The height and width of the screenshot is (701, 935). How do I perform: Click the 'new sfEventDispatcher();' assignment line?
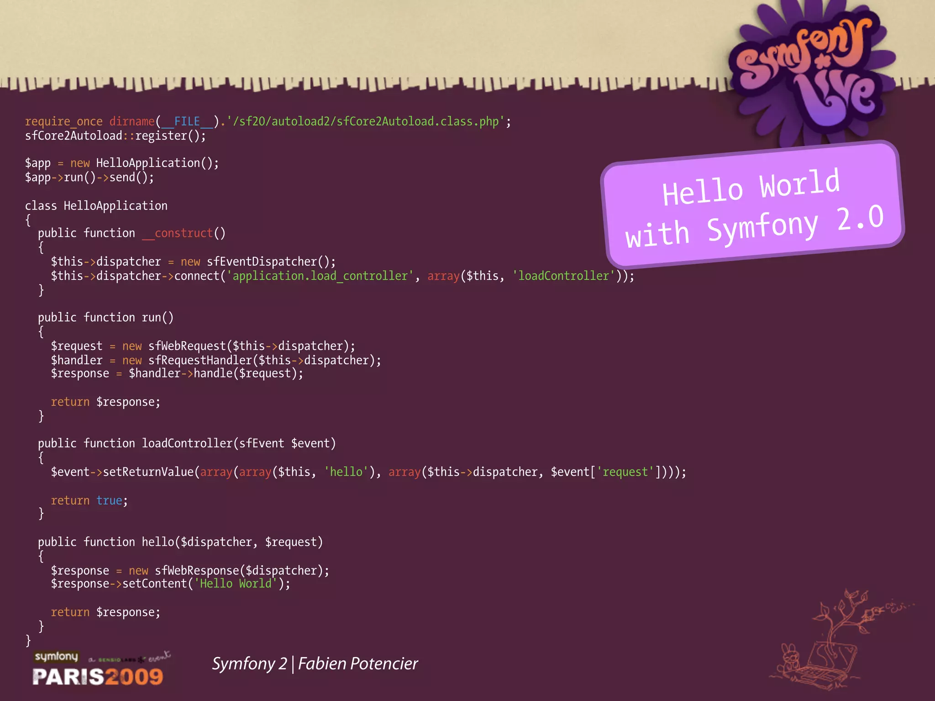(193, 262)
